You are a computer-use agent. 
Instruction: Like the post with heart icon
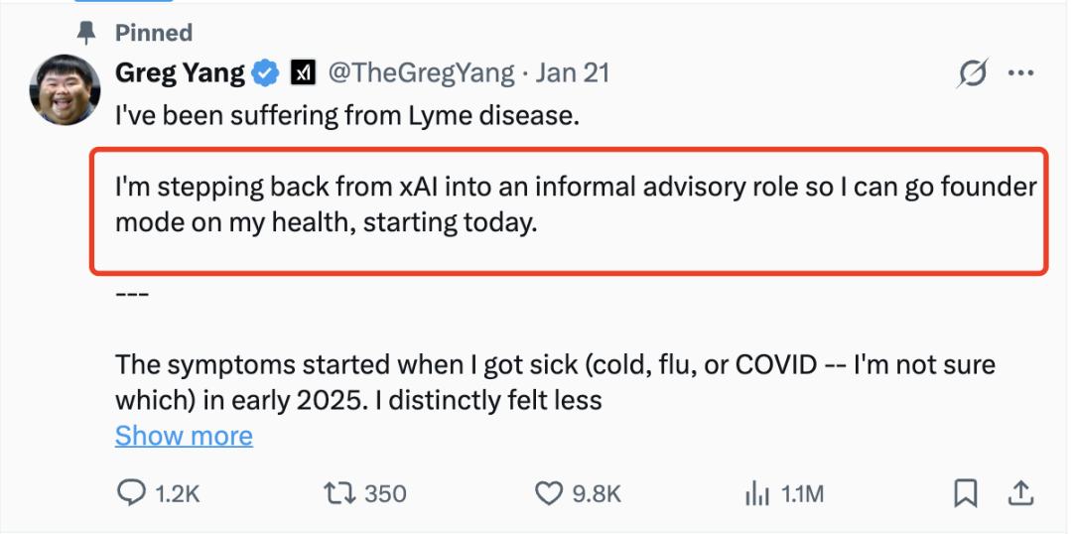pyautogui.click(x=549, y=493)
